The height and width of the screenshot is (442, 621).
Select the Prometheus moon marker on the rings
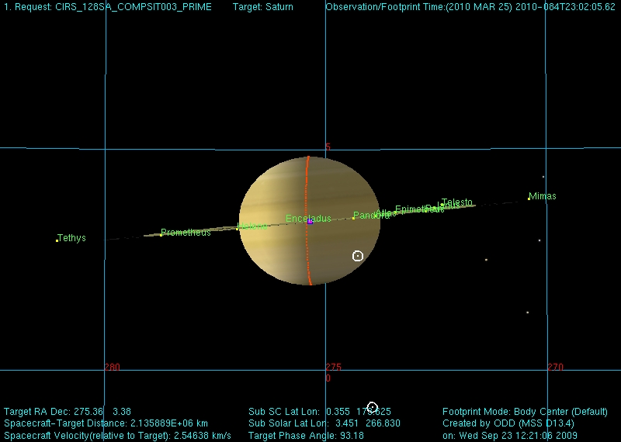tap(161, 234)
